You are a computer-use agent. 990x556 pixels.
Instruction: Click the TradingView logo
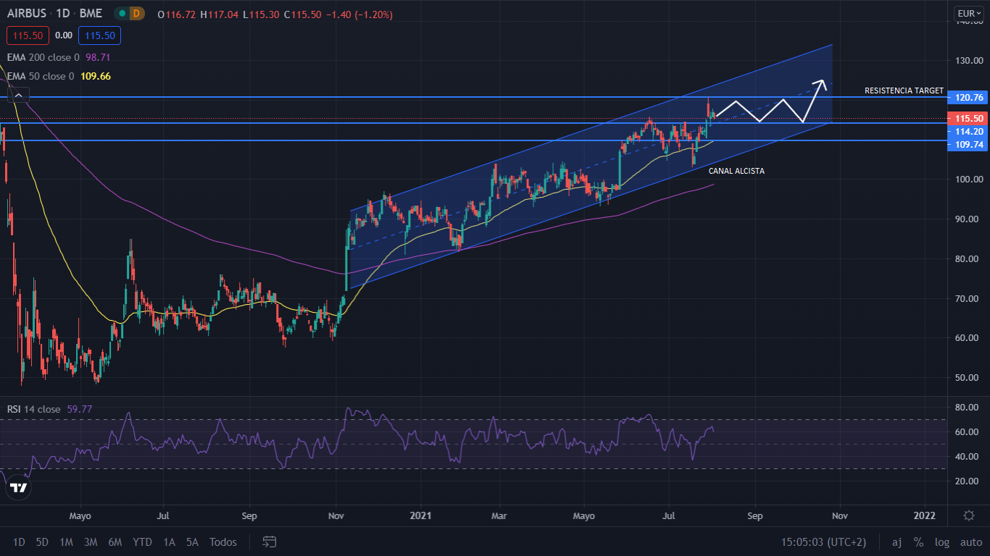click(x=19, y=488)
